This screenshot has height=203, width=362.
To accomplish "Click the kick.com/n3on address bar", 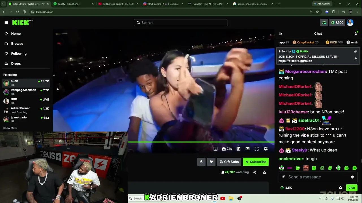I will coord(170,12).
